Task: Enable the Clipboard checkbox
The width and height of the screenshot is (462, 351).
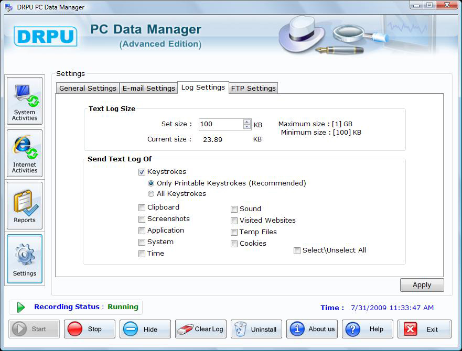Action: point(142,207)
